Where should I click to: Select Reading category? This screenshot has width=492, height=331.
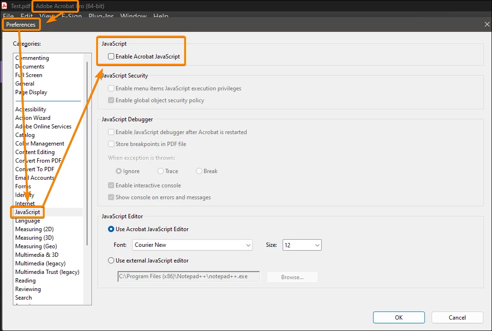tap(25, 281)
